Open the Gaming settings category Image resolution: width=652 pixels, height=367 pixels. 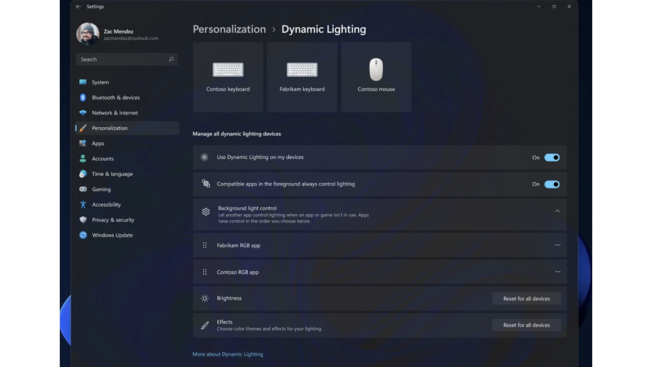point(127,189)
